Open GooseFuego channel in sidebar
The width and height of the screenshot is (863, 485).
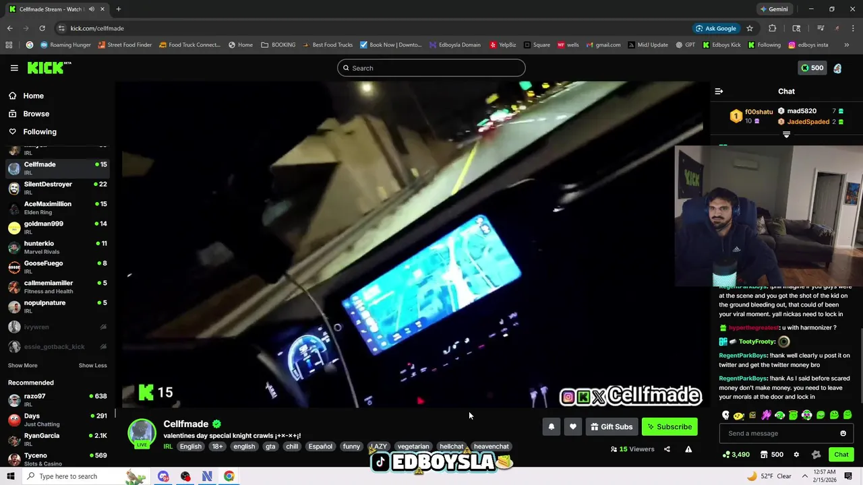point(57,267)
